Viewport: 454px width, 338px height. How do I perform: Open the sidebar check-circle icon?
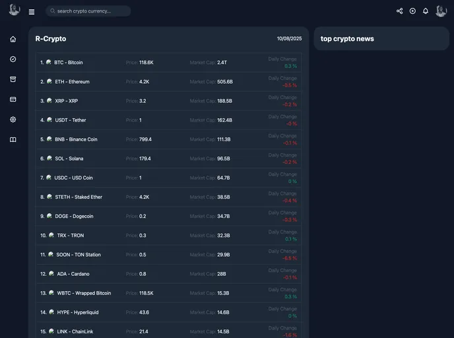(x=13, y=59)
